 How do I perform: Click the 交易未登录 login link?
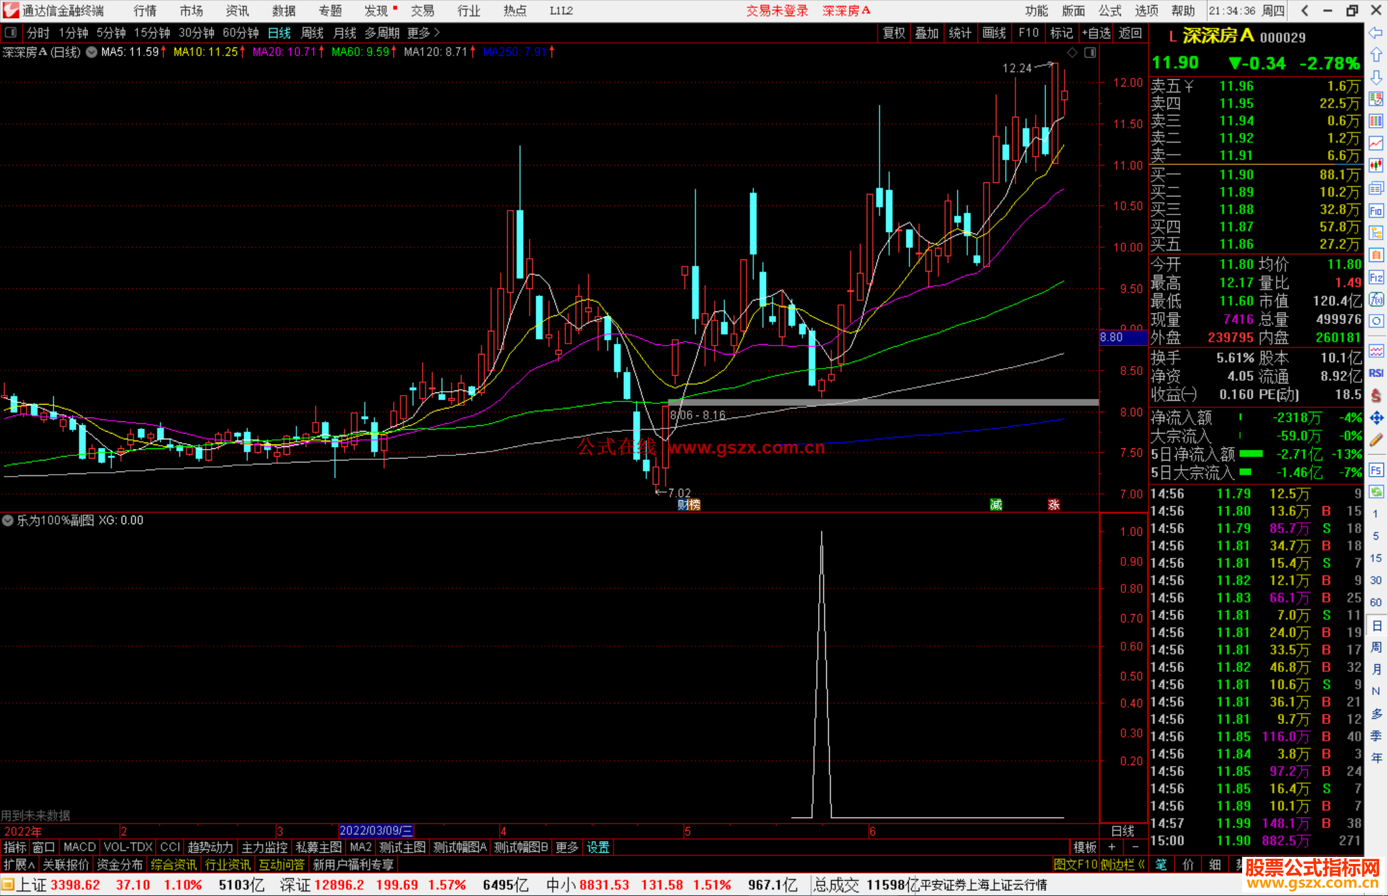tap(777, 10)
